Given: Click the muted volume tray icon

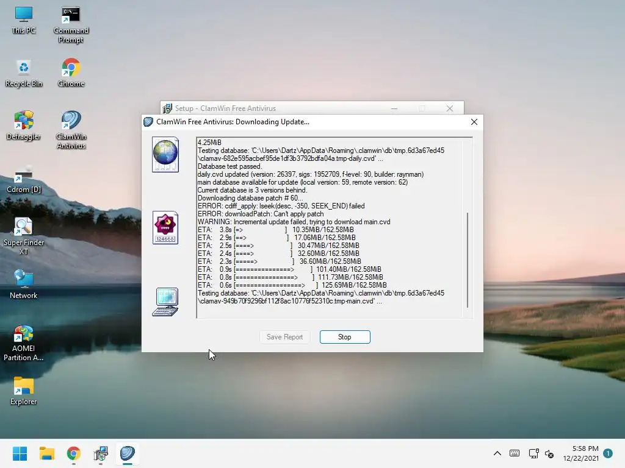Looking at the screenshot, I should (549, 453).
